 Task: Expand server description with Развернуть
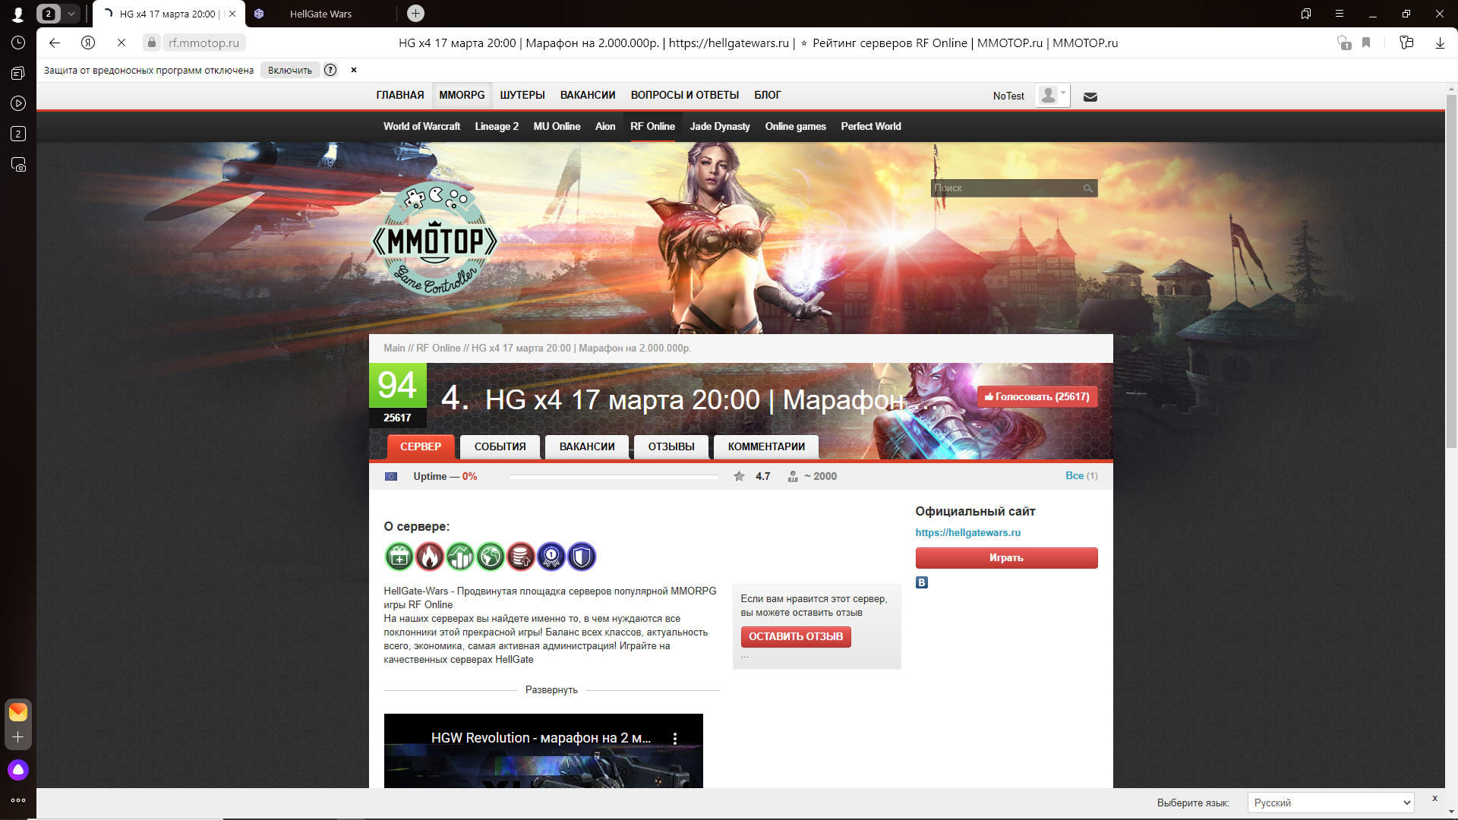[551, 689]
